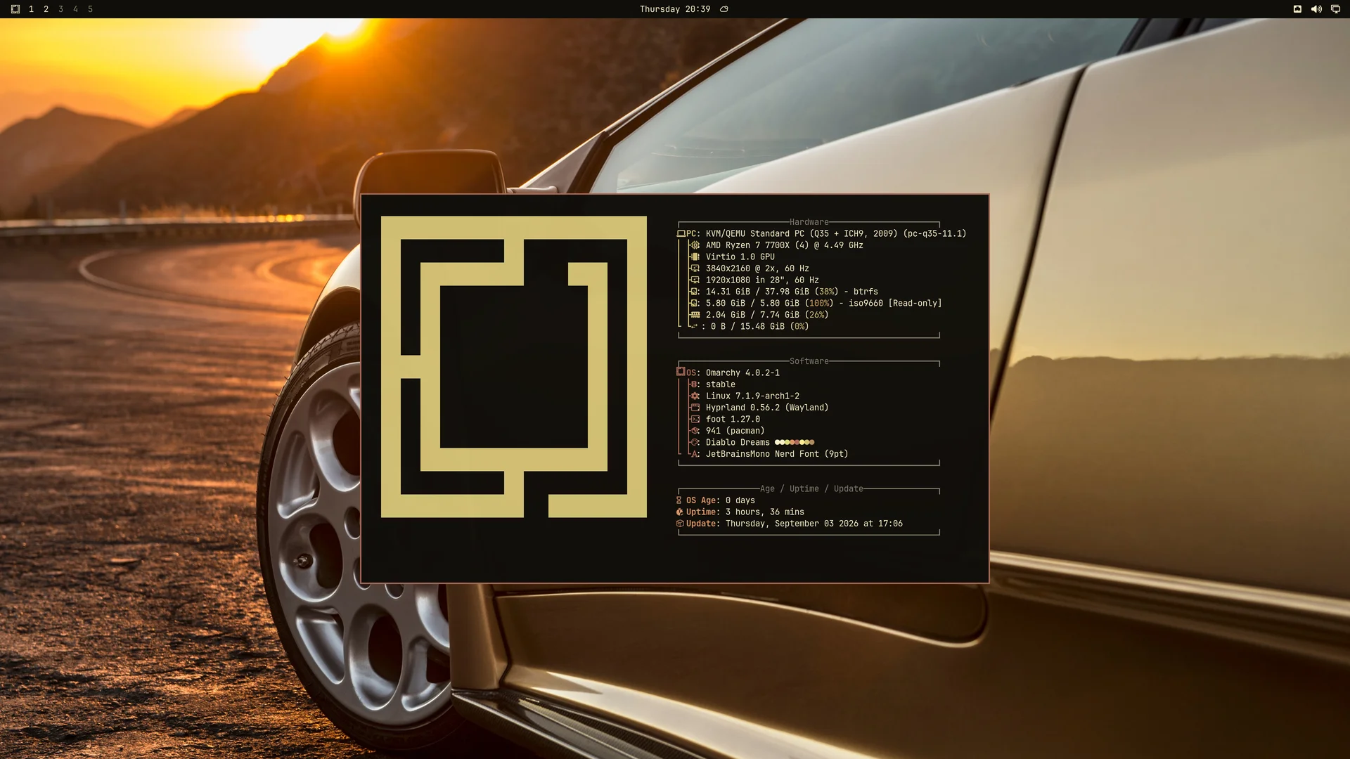Click the terminal icon beside foot 1.27.0

[x=695, y=419]
